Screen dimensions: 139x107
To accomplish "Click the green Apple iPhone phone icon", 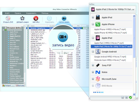I will coord(98,24).
